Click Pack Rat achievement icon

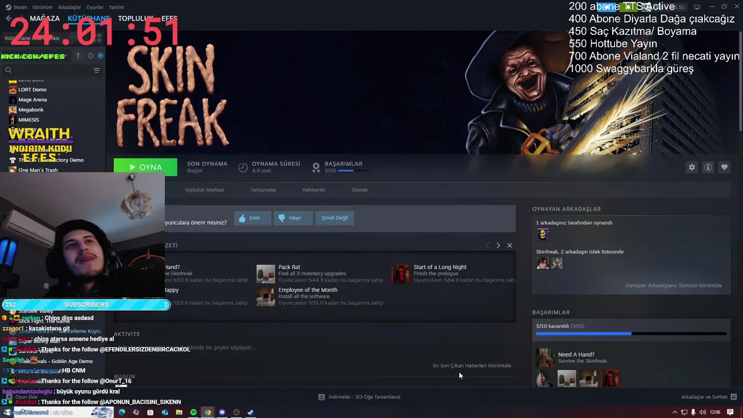pos(266,274)
